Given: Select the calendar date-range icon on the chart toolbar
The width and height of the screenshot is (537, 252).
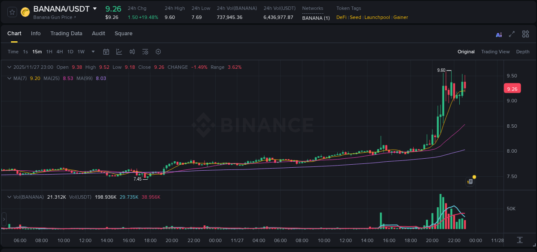Looking at the screenshot, I should click(x=106, y=52).
